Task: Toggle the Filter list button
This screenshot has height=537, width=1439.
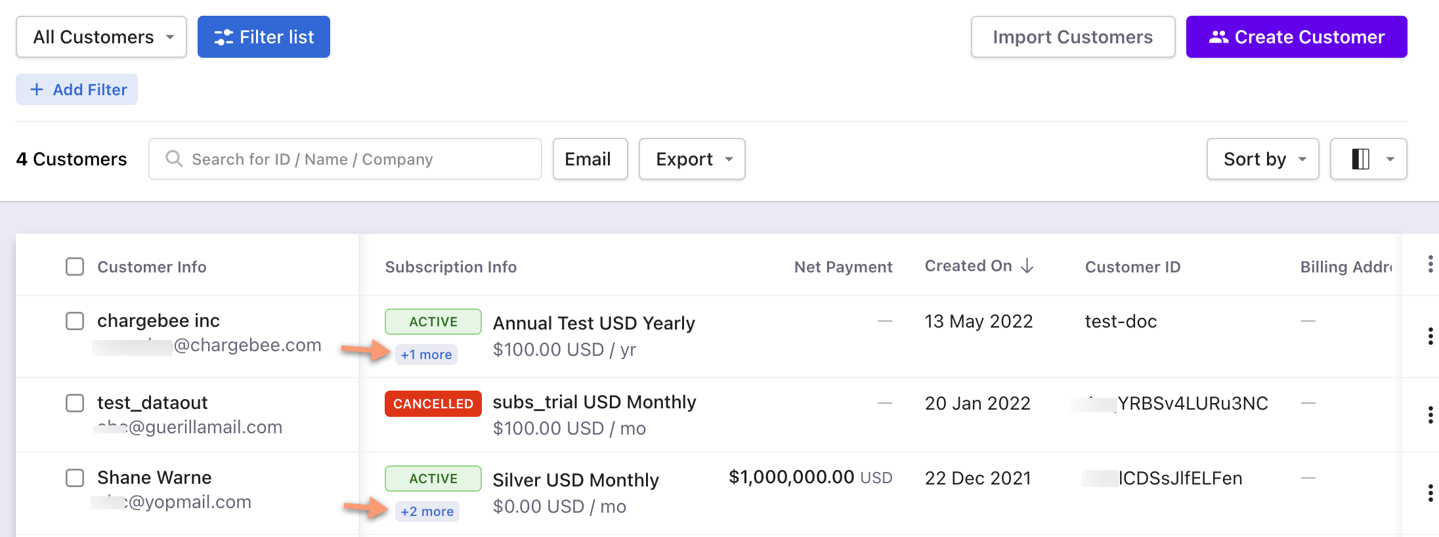Action: (x=264, y=37)
